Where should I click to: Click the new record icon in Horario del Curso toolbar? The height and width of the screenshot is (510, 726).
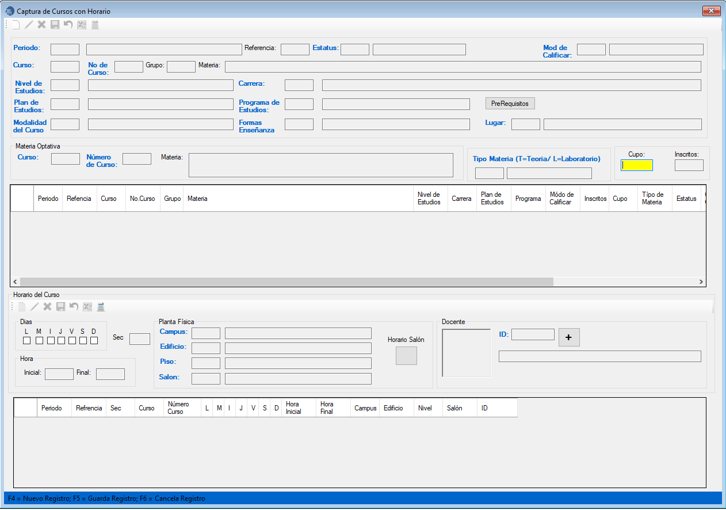point(22,307)
